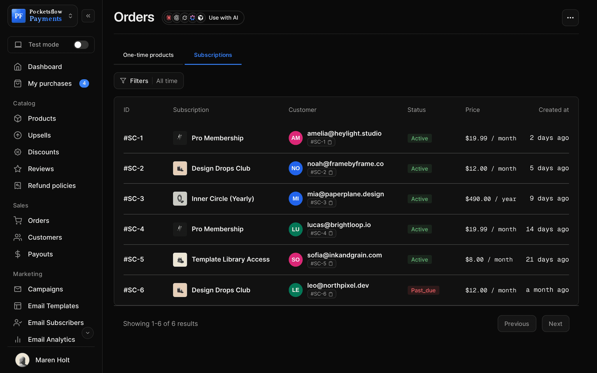Click the Next pagination button
The image size is (597, 373).
click(x=555, y=324)
